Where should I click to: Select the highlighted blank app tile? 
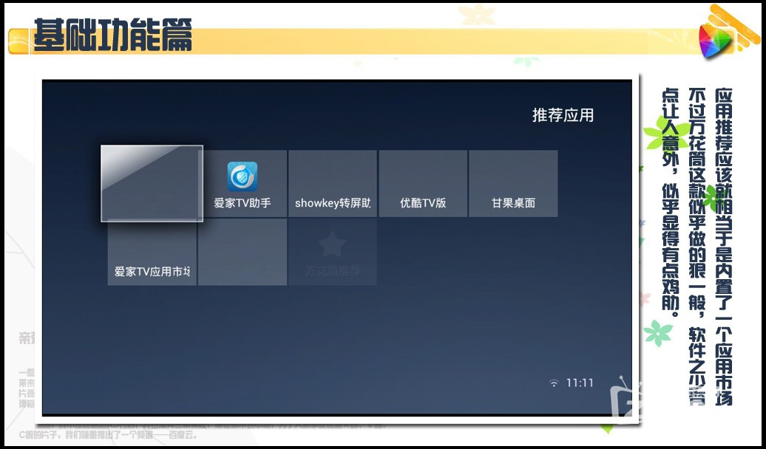point(152,183)
